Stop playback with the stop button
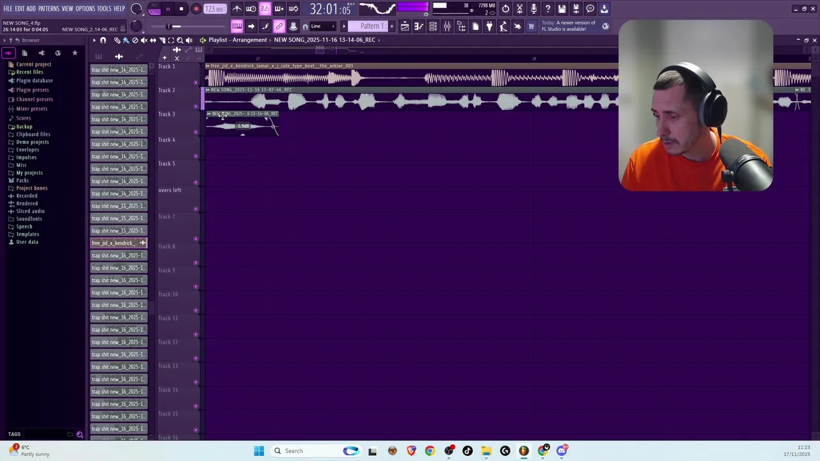The width and height of the screenshot is (820, 461). (x=181, y=9)
